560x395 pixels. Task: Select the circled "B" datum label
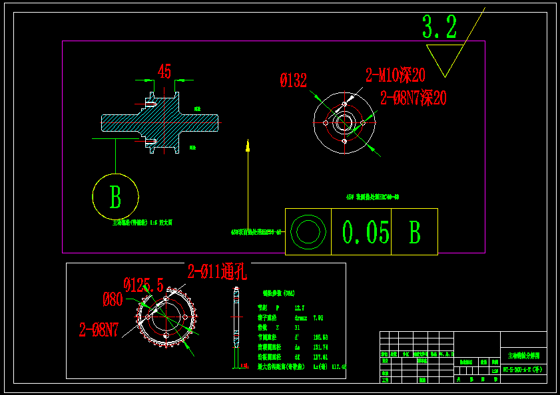tap(115, 197)
